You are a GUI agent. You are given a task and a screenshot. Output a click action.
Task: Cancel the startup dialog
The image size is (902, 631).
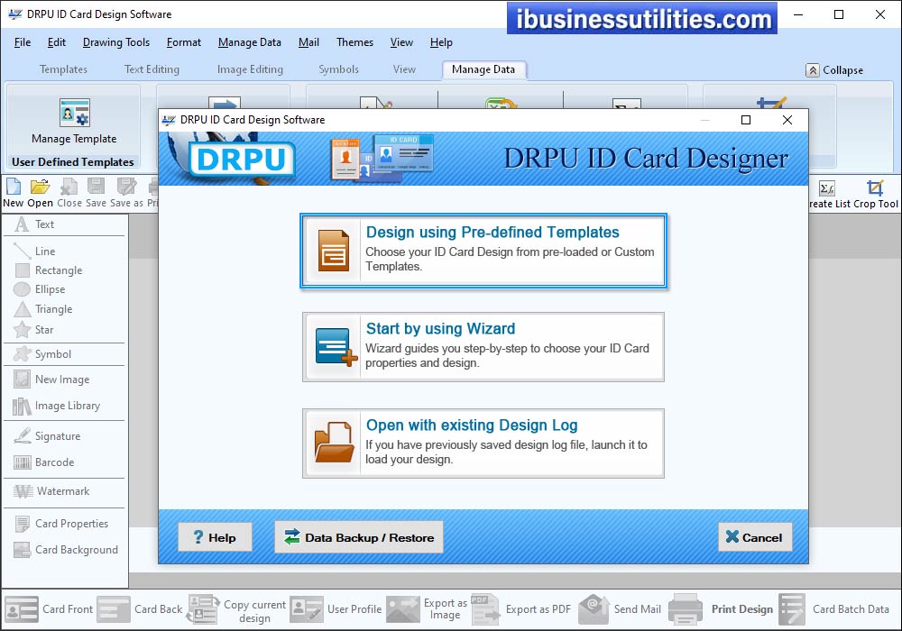(x=755, y=536)
